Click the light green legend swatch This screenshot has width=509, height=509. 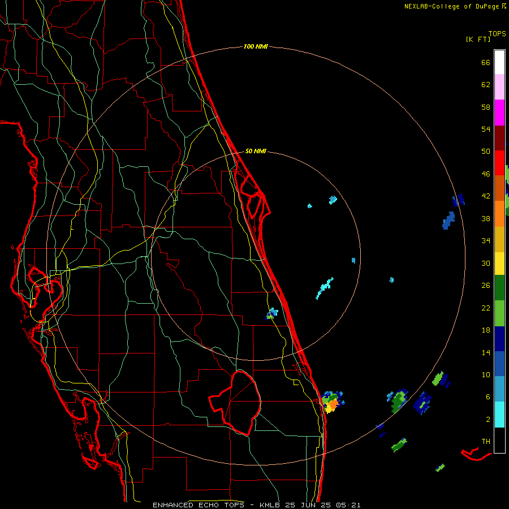pos(499,313)
